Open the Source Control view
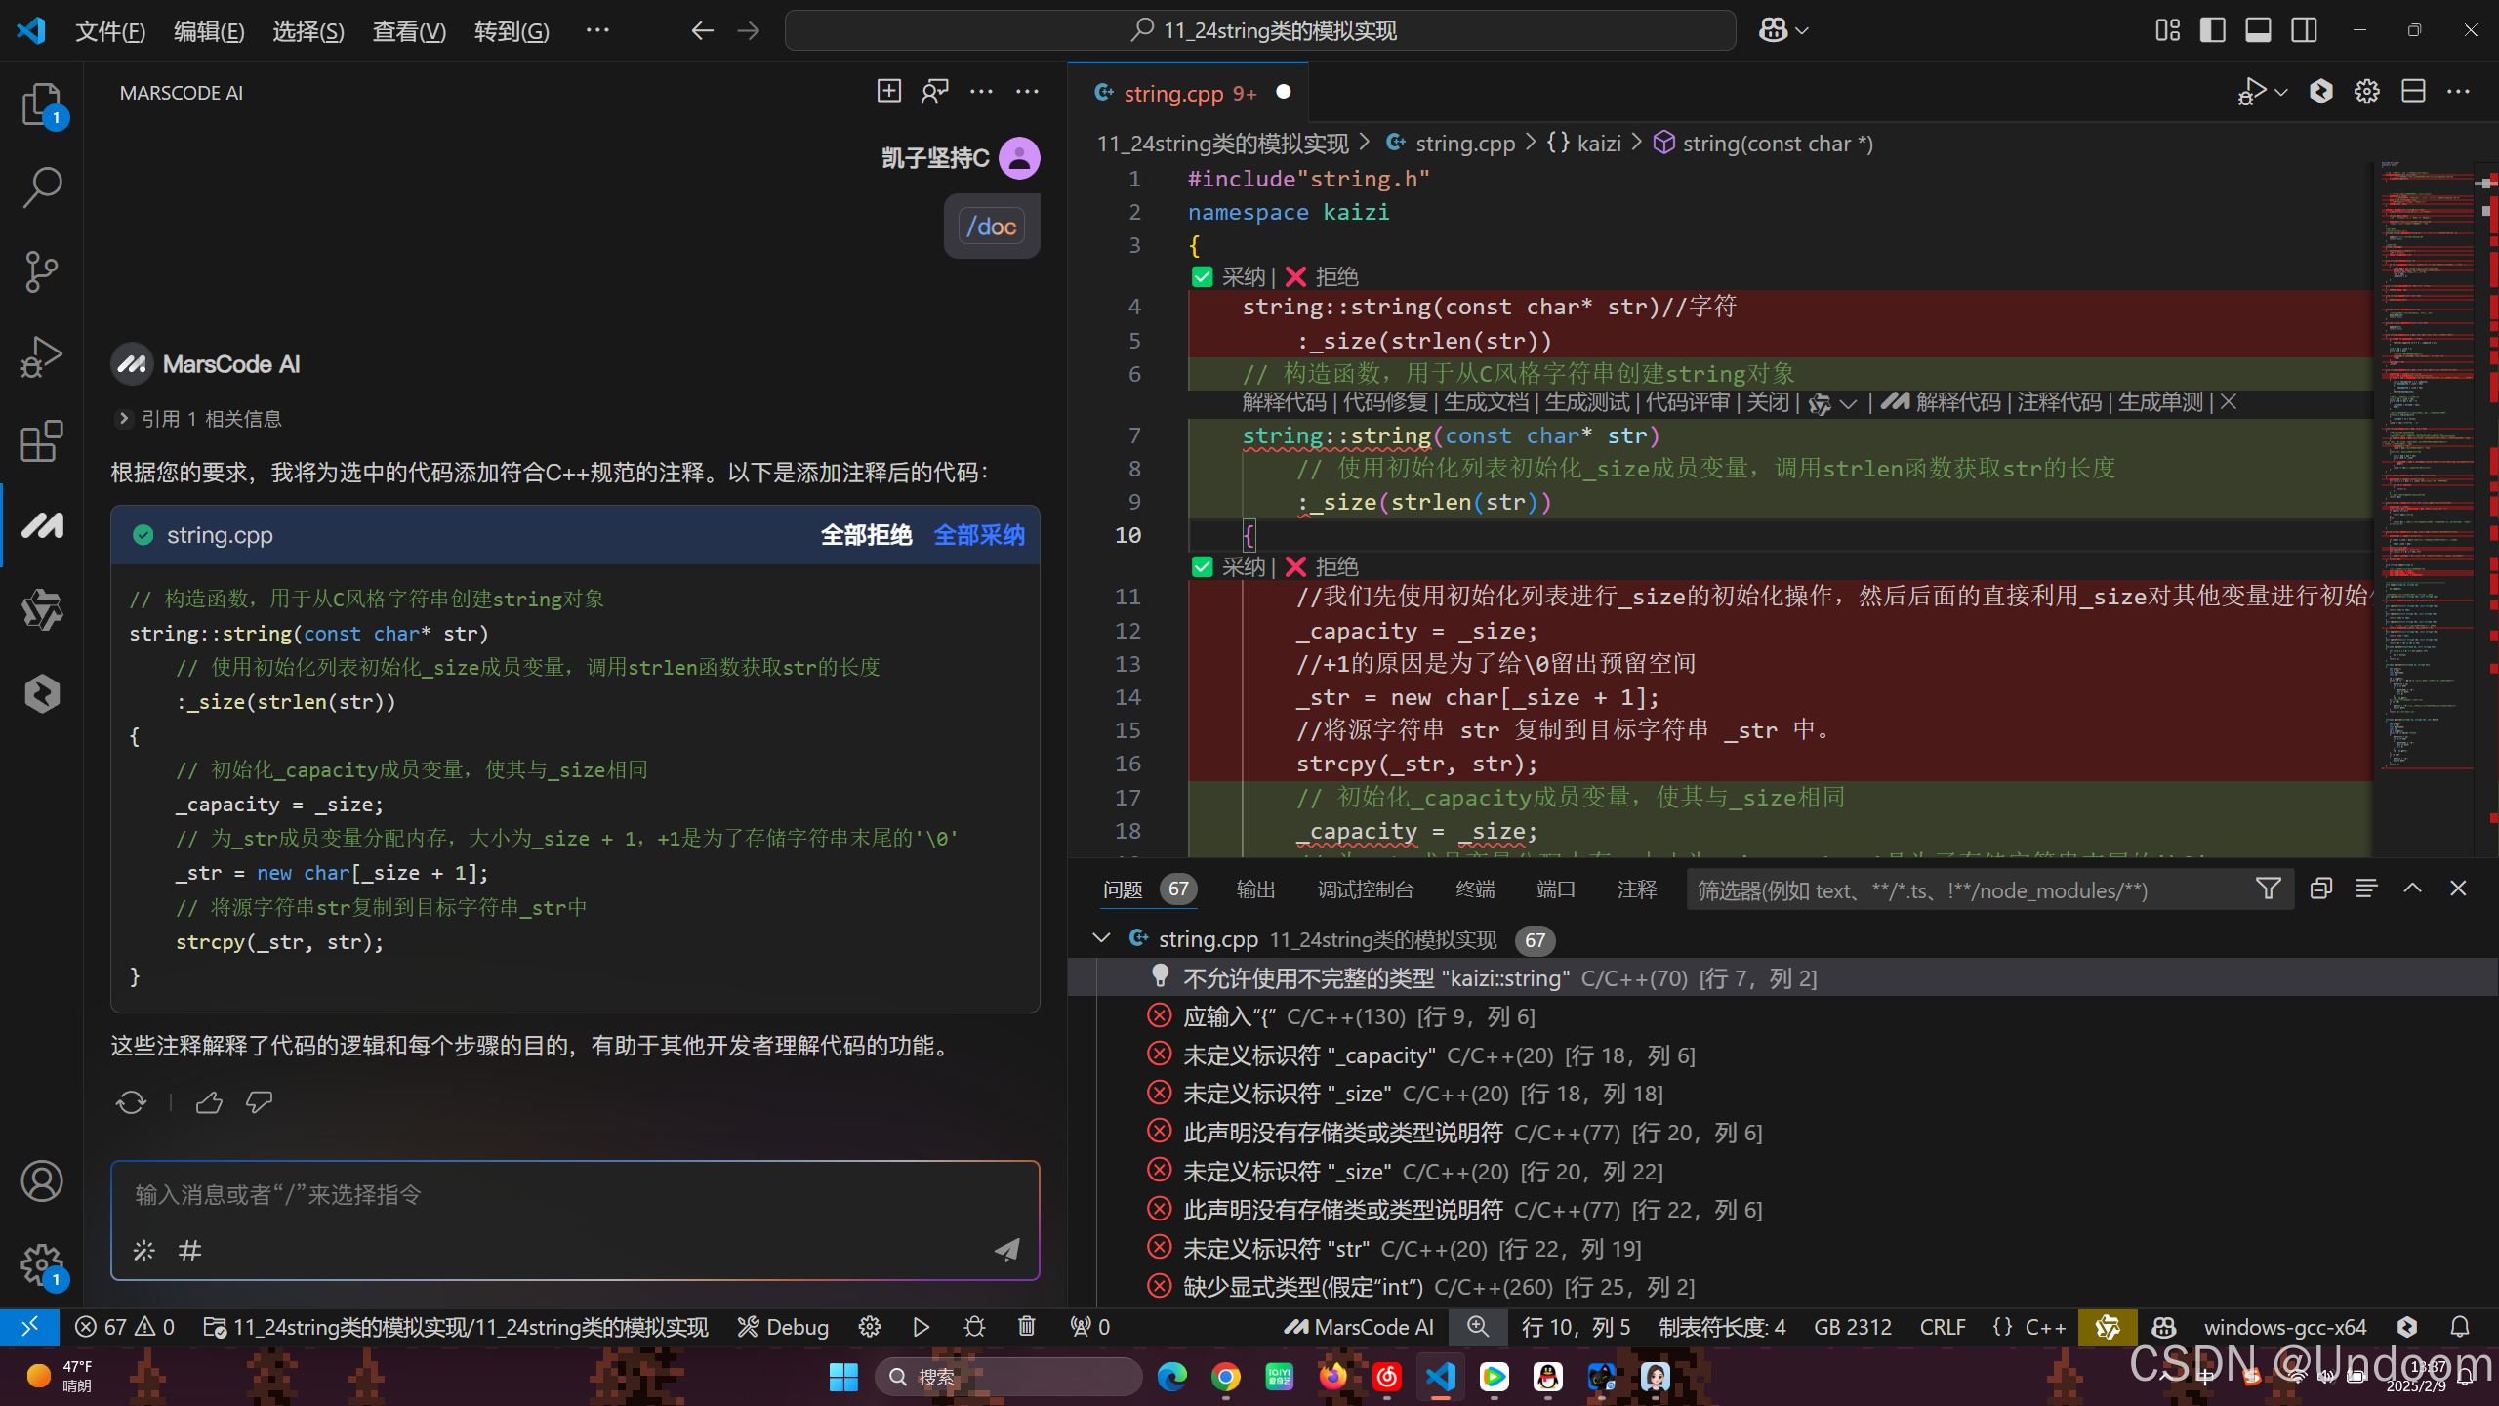This screenshot has width=2499, height=1406. pos(41,271)
